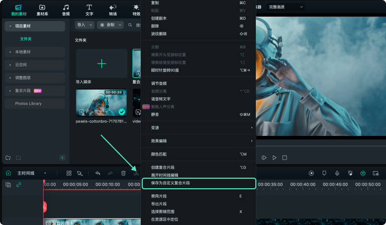Open the 素材库 stock media tab
The image size is (386, 225).
pyautogui.click(x=42, y=10)
